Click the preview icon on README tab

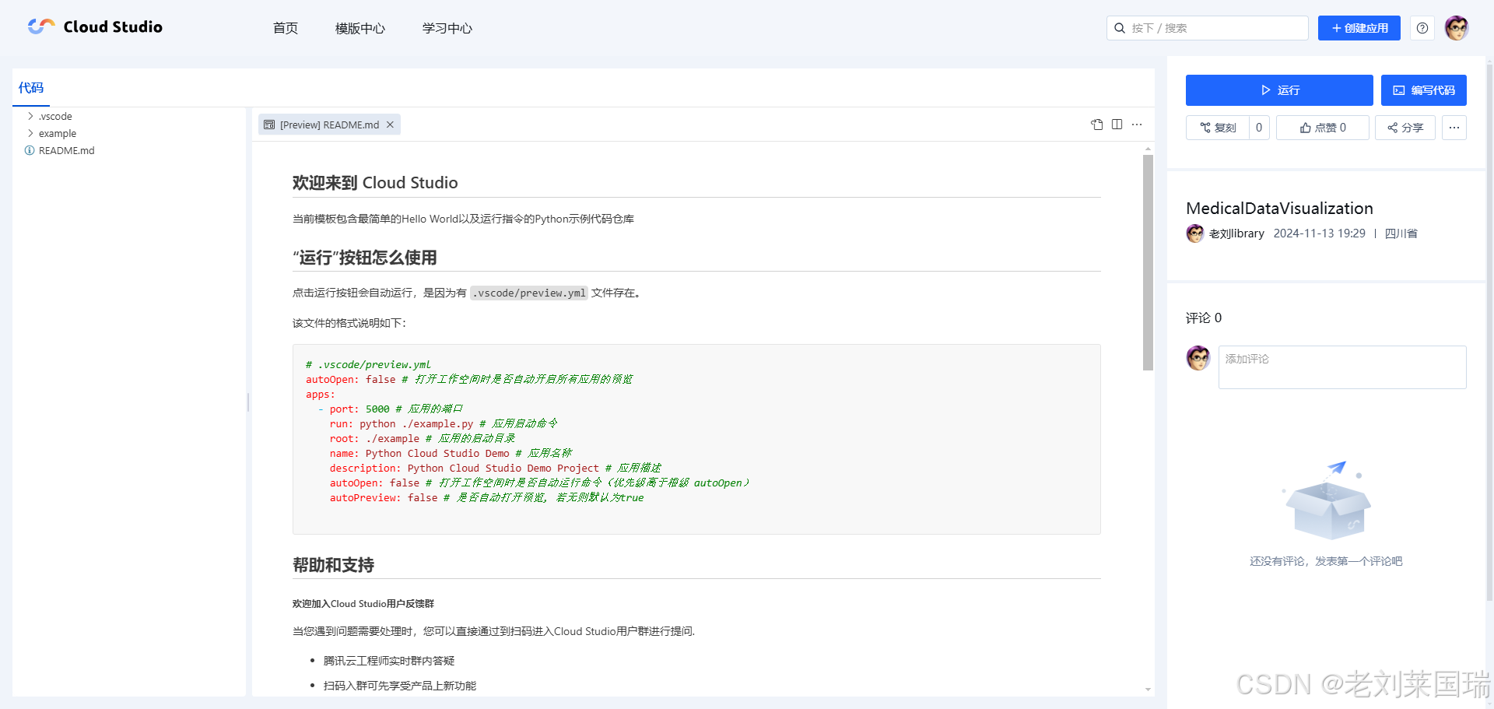269,125
